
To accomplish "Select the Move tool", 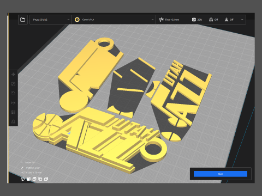I will pyautogui.click(x=13, y=75).
